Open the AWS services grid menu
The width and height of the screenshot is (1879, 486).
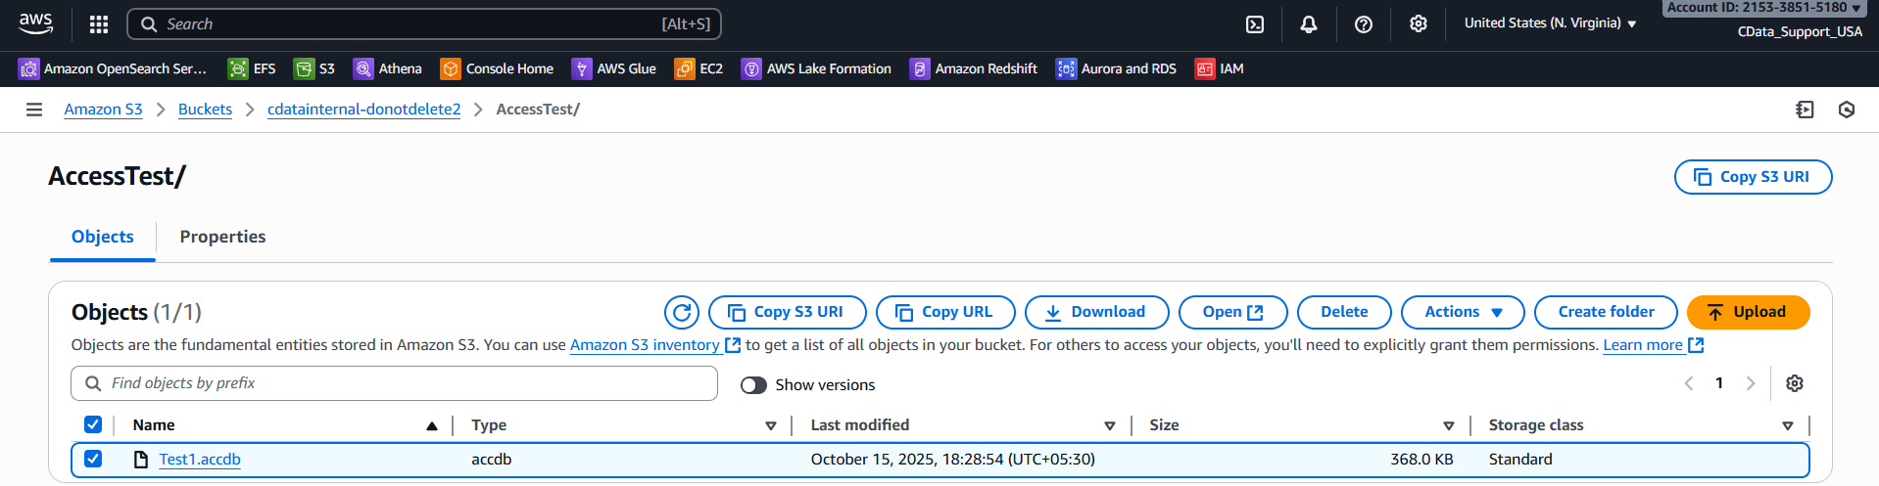(x=99, y=24)
